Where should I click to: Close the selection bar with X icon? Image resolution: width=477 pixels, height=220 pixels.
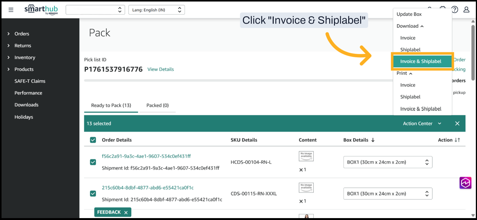click(457, 124)
